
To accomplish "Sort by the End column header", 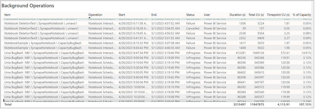I will tap(154, 15).
